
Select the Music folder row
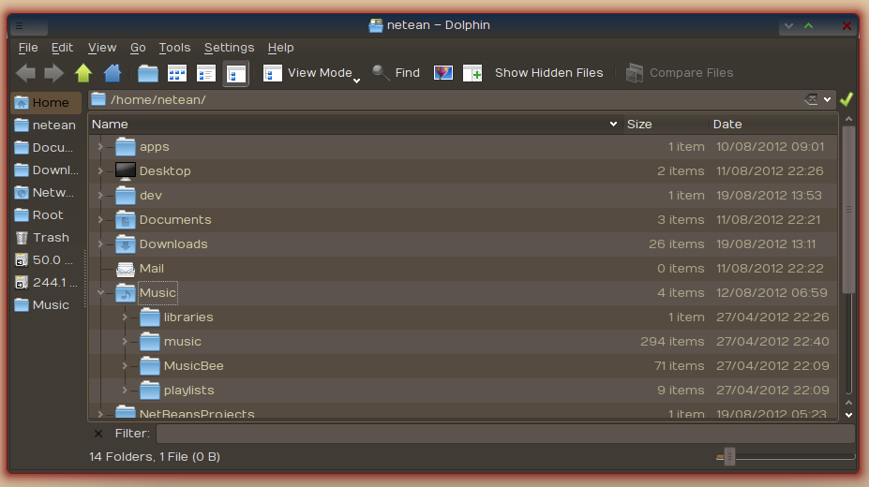463,293
